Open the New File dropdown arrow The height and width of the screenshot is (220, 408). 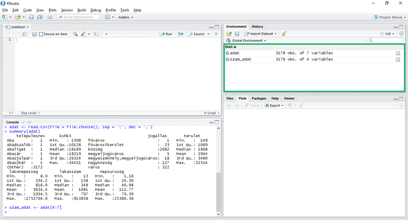click(x=10, y=17)
